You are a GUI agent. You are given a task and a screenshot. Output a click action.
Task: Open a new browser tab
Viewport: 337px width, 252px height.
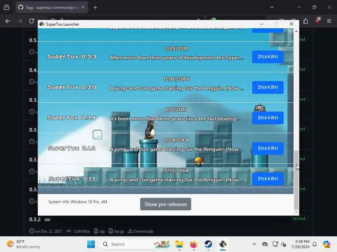[x=95, y=8]
